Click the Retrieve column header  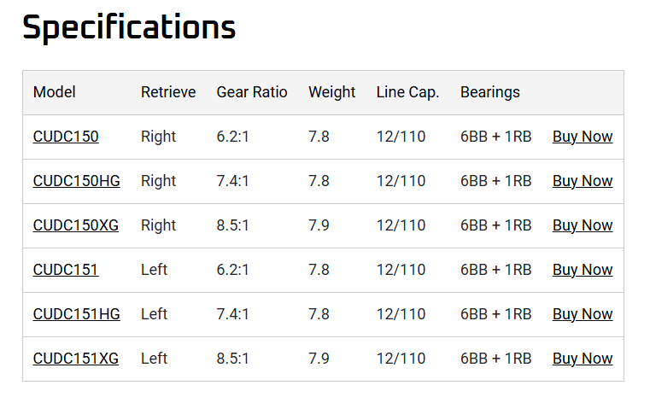point(168,92)
